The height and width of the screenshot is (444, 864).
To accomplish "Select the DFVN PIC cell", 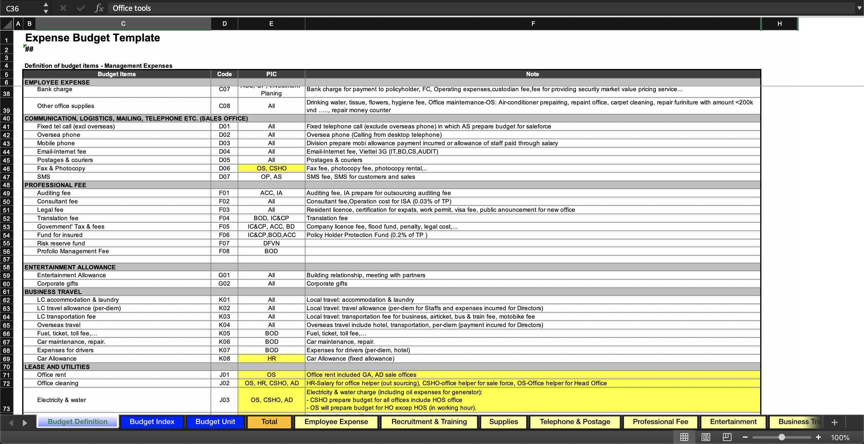I will [271, 244].
